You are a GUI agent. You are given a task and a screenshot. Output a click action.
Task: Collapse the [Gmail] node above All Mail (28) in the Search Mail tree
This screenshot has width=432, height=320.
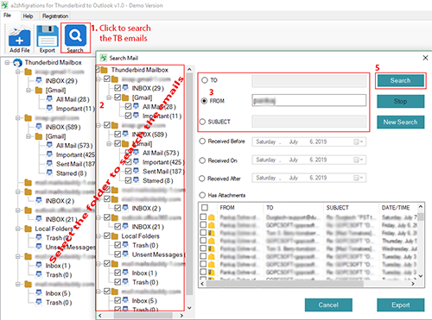pos(109,97)
